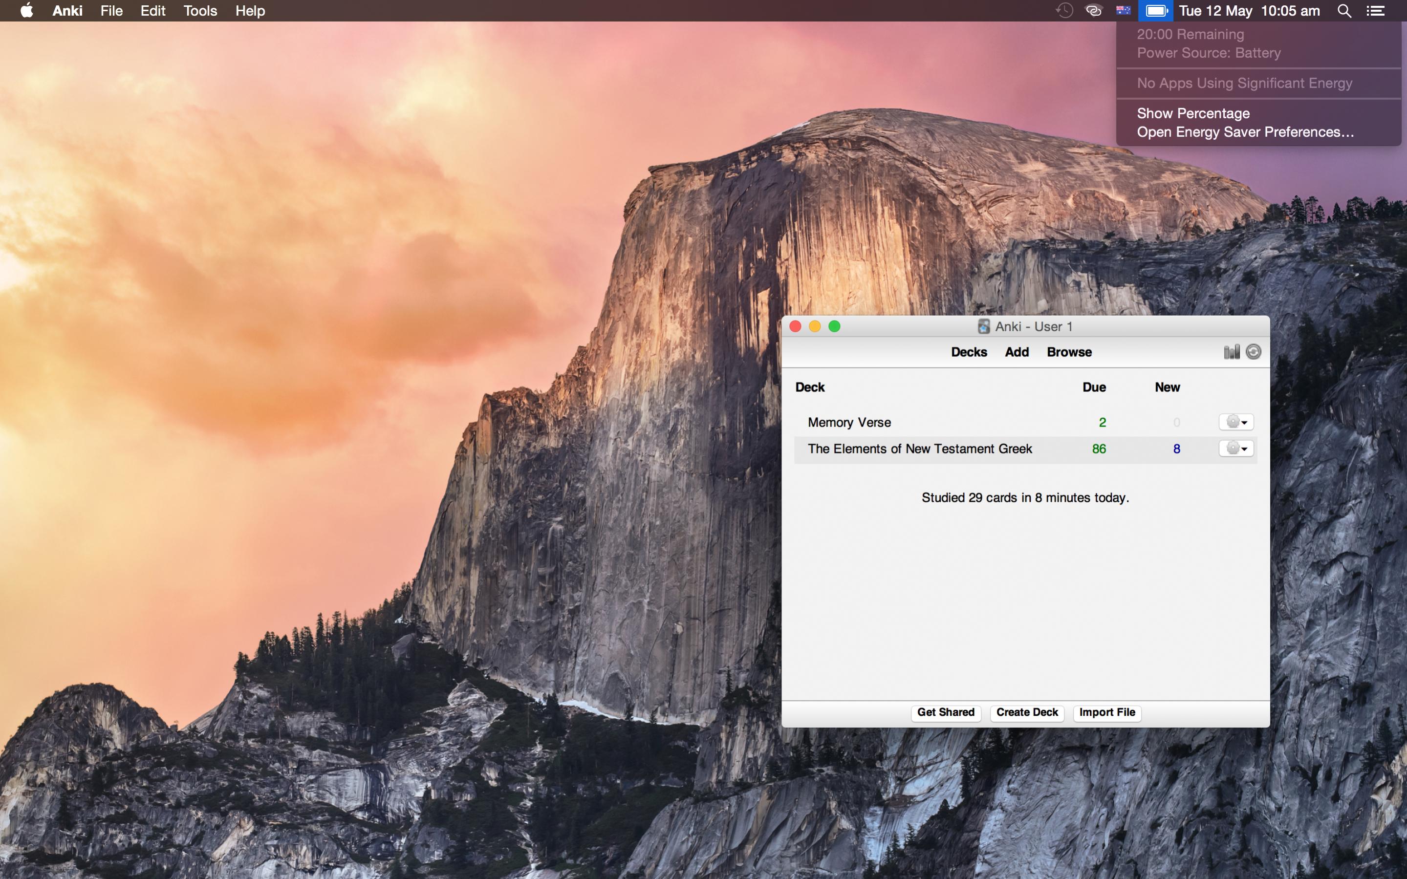Open the File menu

click(x=111, y=10)
